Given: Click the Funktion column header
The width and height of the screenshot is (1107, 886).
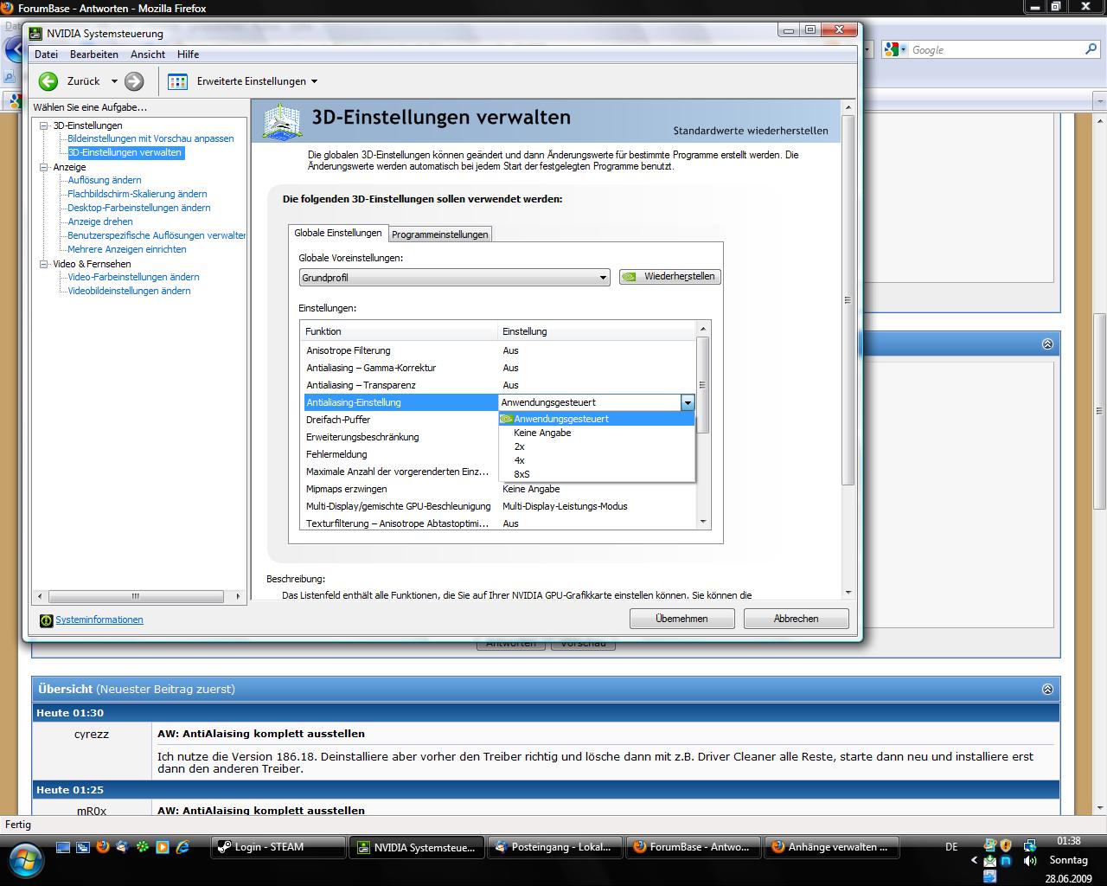Looking at the screenshot, I should 400,331.
